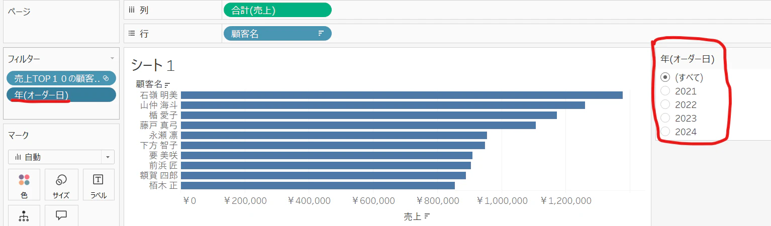This screenshot has width=771, height=226.
Task: Select the 2023 year radio button
Action: click(665, 118)
